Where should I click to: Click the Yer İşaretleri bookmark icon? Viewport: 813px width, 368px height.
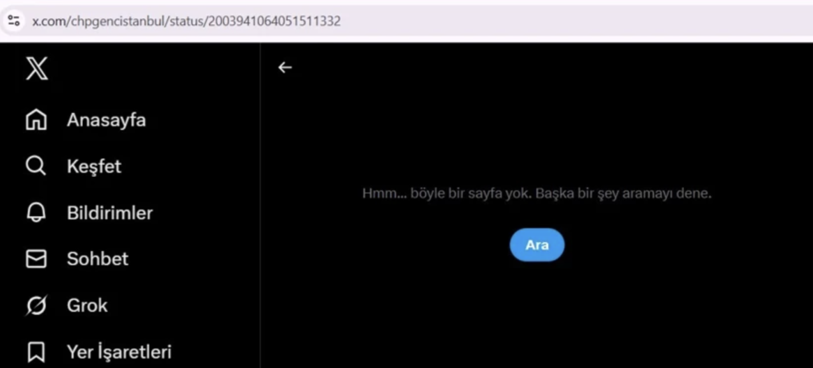click(x=36, y=352)
